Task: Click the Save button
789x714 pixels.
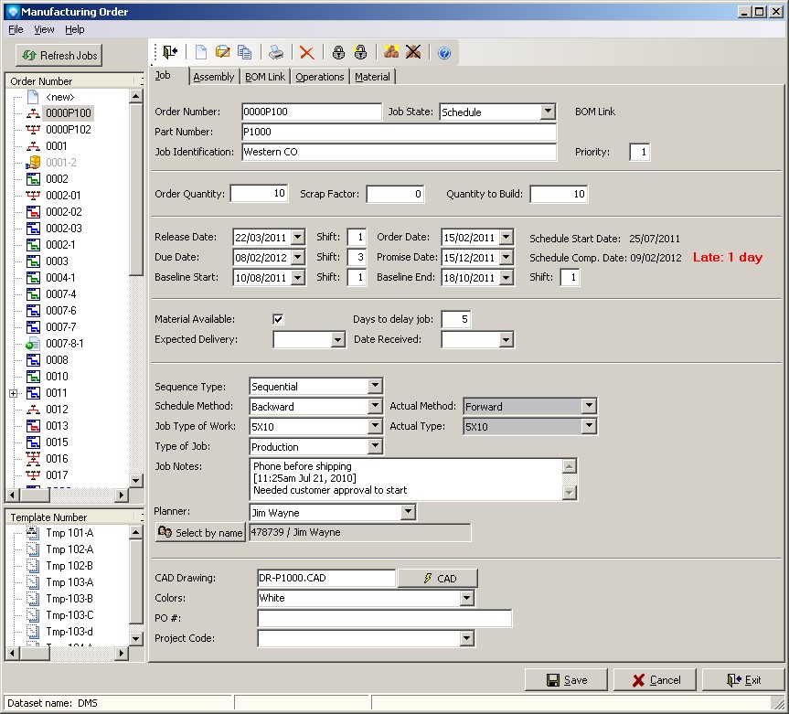Action: 567,679
